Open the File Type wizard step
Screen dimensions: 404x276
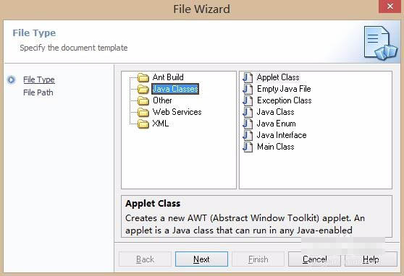click(39, 79)
